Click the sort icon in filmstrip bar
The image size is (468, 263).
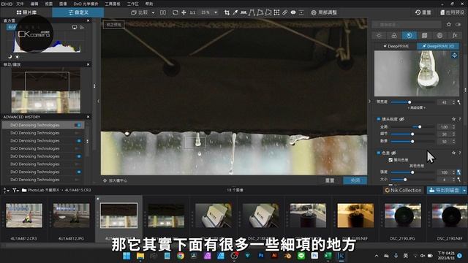point(6,190)
